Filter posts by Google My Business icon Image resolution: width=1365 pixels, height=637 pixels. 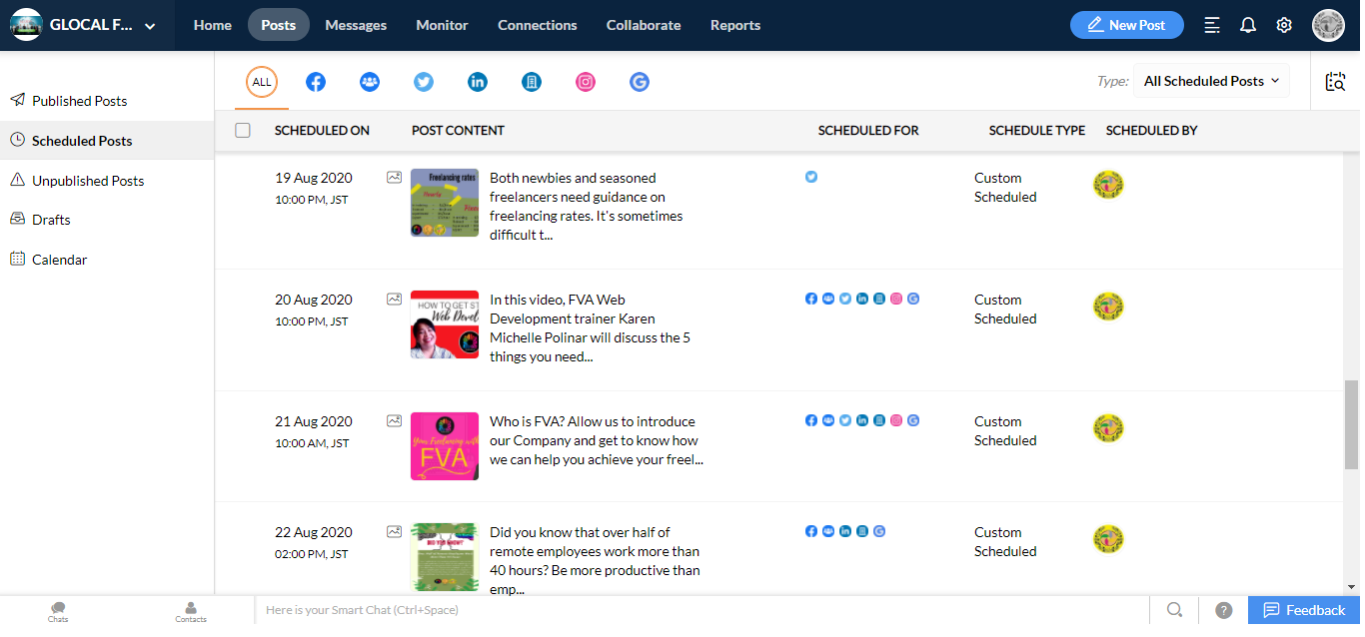(640, 82)
